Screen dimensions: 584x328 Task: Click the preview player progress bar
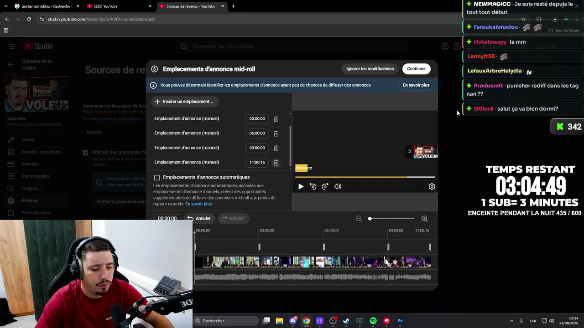tap(365, 177)
